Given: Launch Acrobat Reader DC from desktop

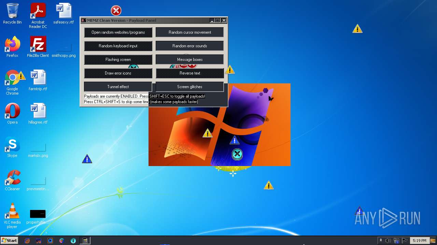Looking at the screenshot, I should pyautogui.click(x=38, y=16).
